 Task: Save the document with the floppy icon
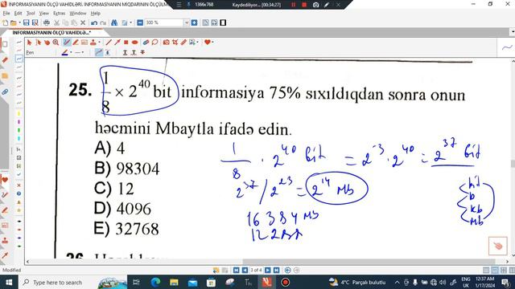[x=26, y=22]
